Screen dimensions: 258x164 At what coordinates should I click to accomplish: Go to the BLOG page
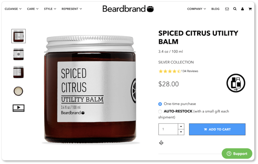click(x=215, y=9)
